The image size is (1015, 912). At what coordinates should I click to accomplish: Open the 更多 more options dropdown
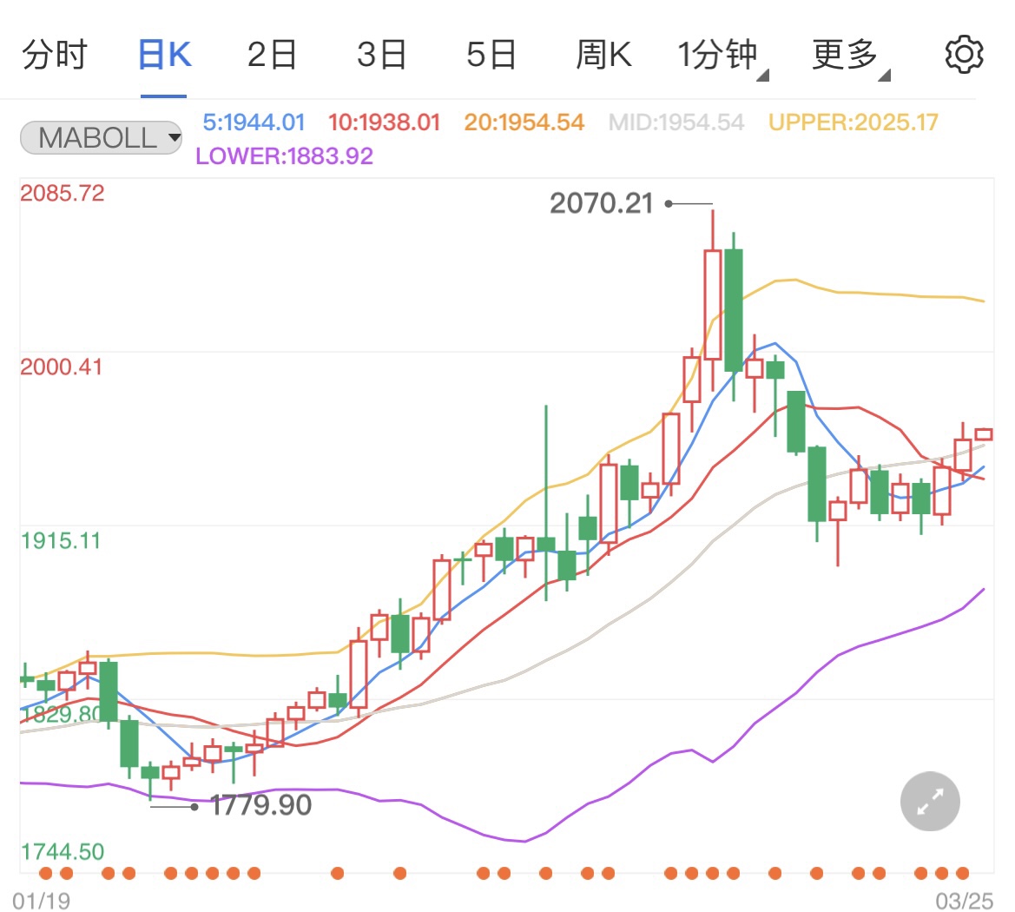click(x=845, y=54)
